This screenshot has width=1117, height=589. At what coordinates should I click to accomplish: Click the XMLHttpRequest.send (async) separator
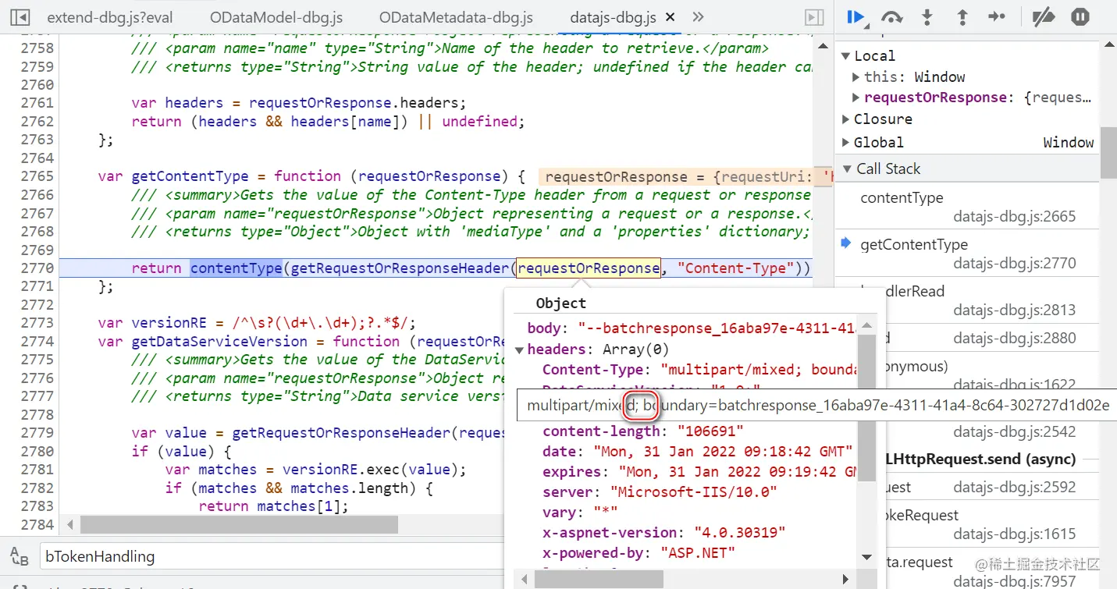point(980,459)
